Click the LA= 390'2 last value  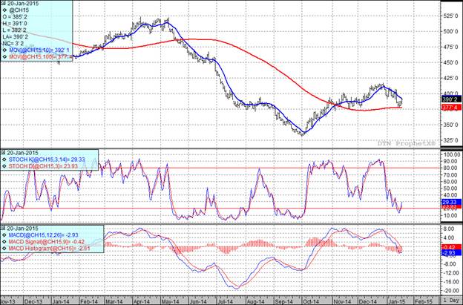(x=15, y=36)
